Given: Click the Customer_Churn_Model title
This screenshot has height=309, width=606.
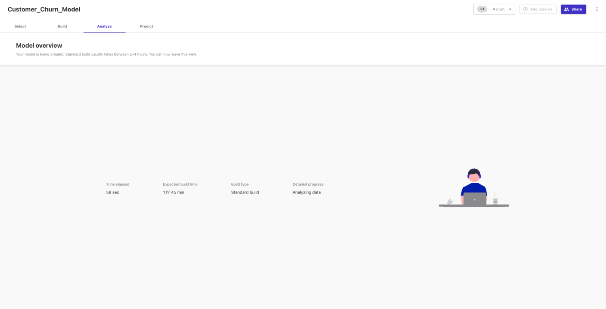Looking at the screenshot, I should click(44, 9).
